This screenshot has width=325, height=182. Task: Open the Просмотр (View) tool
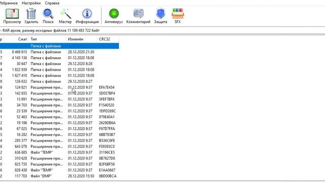[x=12, y=16]
